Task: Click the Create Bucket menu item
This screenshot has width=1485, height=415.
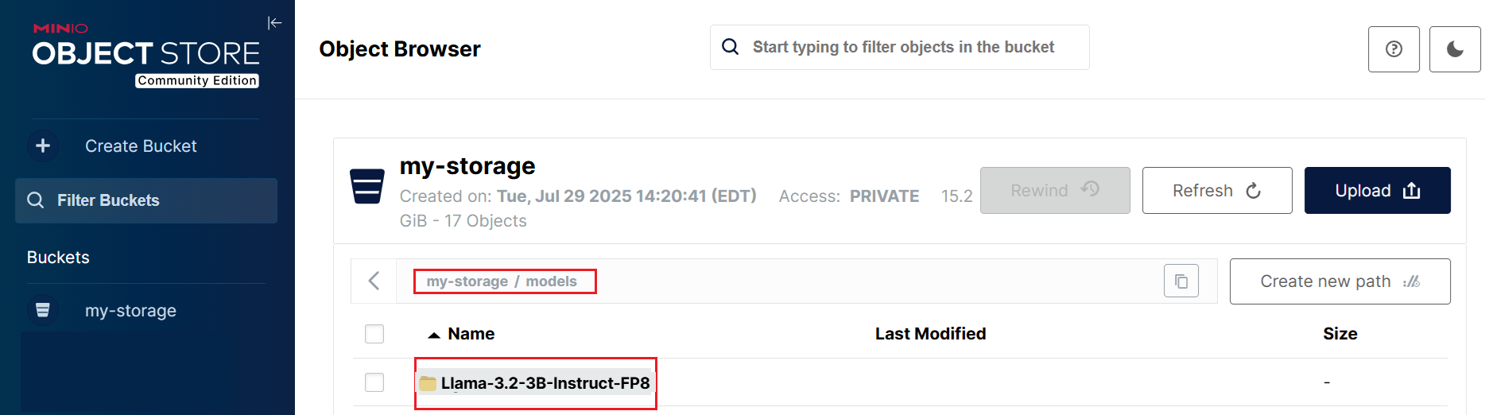Action: pos(141,146)
